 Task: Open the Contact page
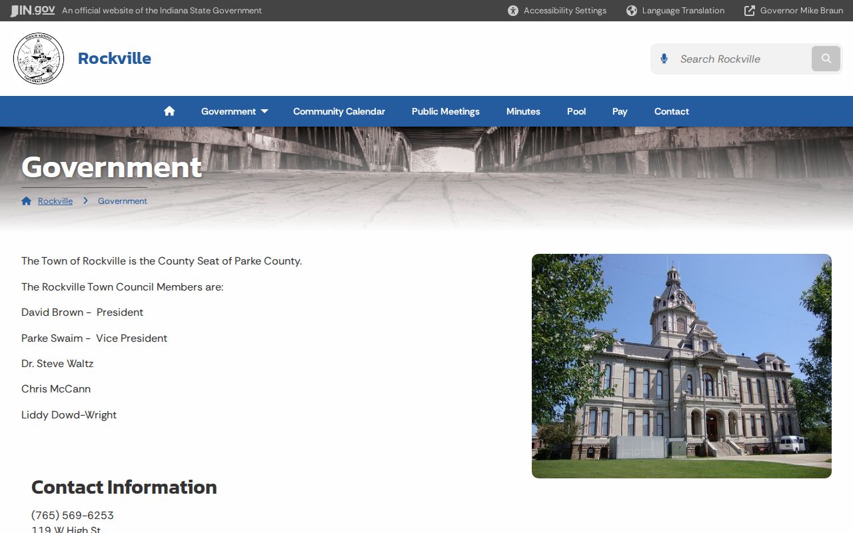point(672,111)
